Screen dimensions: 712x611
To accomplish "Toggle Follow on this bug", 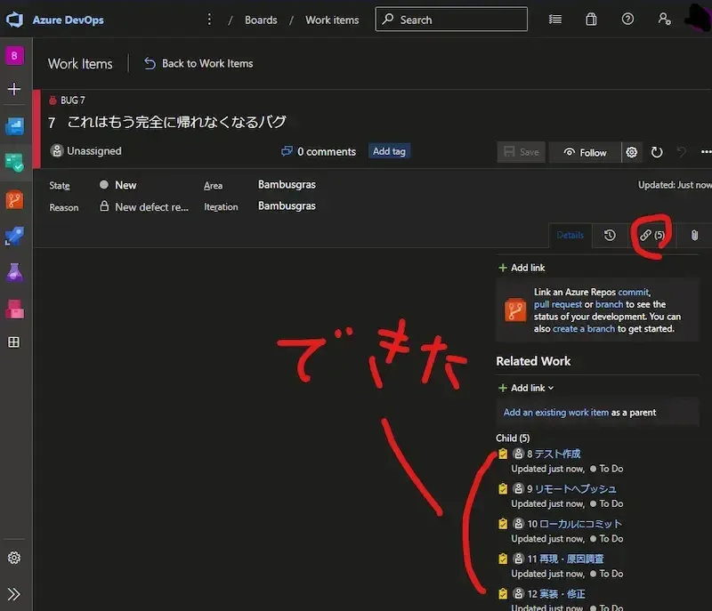I will tap(585, 152).
